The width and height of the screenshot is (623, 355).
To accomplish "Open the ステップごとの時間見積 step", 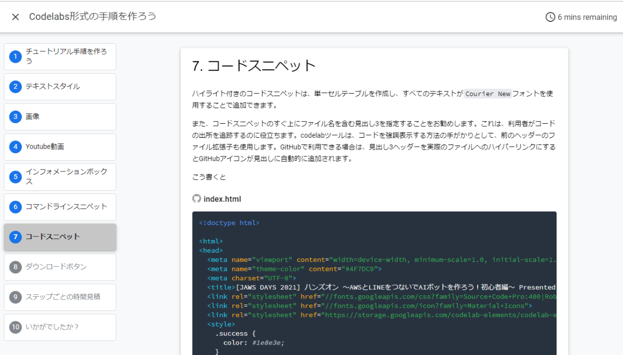I will pos(60,297).
